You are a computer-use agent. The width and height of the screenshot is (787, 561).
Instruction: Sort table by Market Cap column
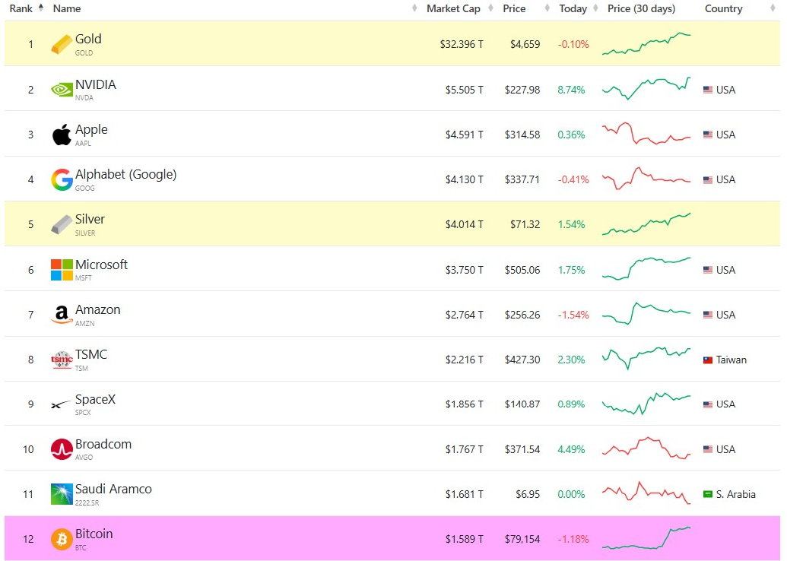tap(453, 8)
